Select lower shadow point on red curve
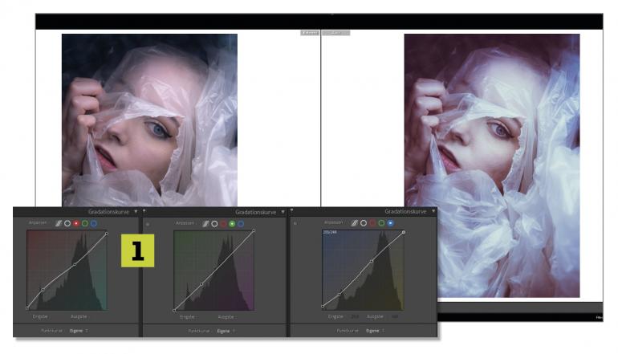This screenshot has width=618, height=354. pyautogui.click(x=43, y=290)
